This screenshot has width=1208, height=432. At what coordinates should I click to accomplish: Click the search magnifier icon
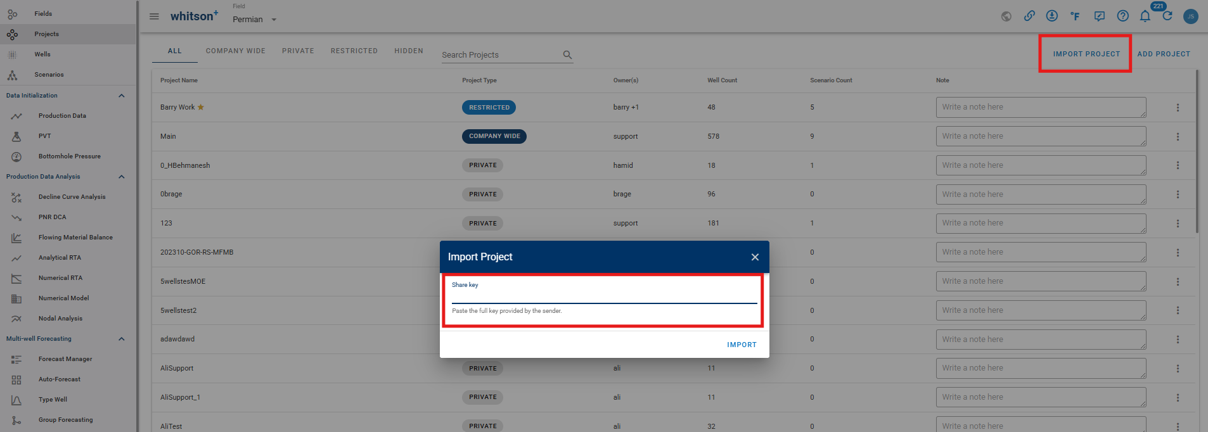point(567,55)
